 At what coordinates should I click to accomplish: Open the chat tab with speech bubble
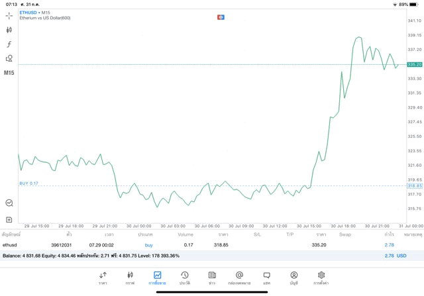tap(266, 278)
